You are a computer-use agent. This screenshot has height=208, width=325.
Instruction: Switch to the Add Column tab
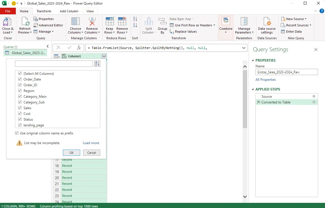[x=69, y=11]
